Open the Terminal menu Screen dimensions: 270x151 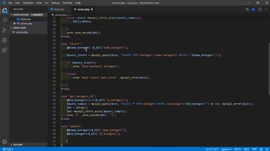pyautogui.click(x=67, y=3)
